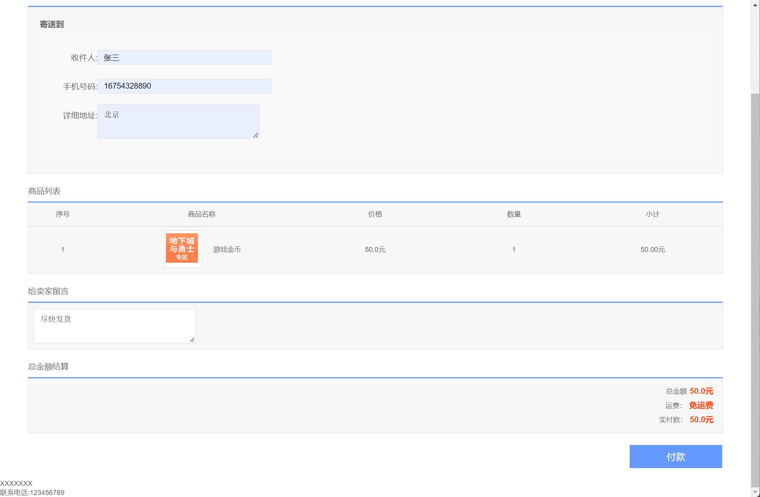
Task: Click the 小计 column header
Action: point(652,214)
